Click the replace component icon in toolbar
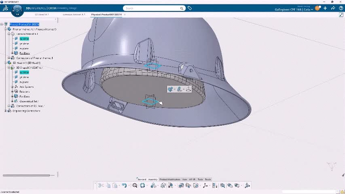Screen dimensions: 345x194 click(181, 186)
